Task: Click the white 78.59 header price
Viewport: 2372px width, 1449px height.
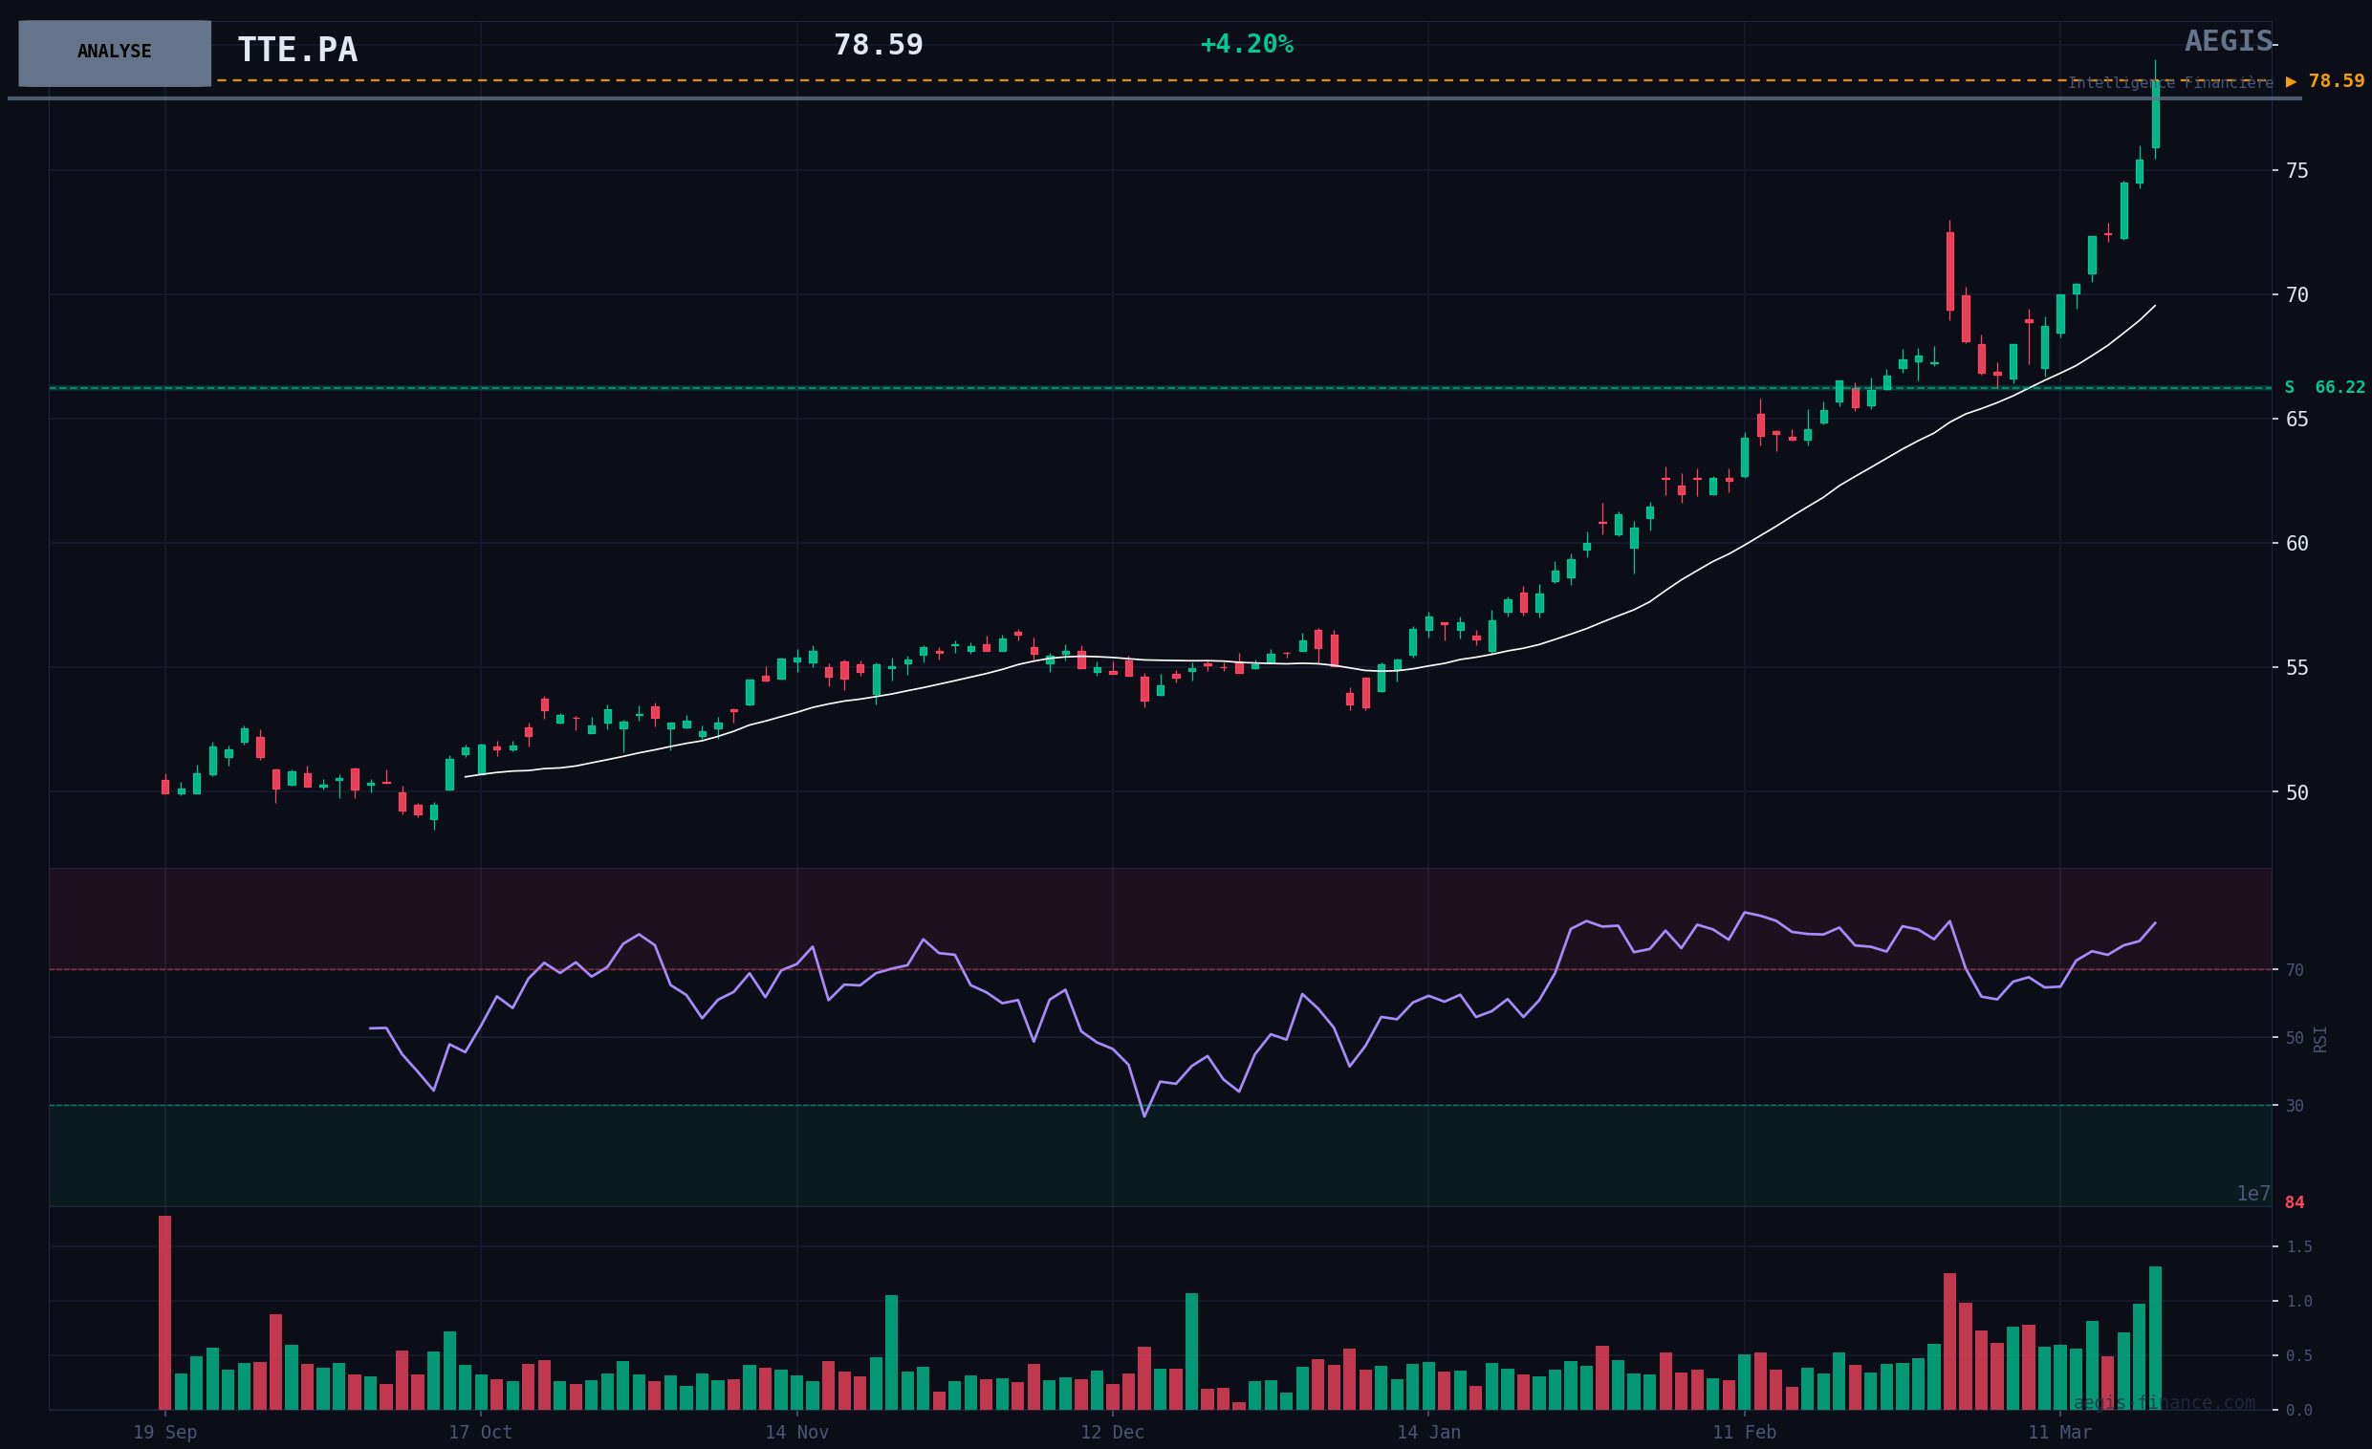Action: click(x=878, y=45)
